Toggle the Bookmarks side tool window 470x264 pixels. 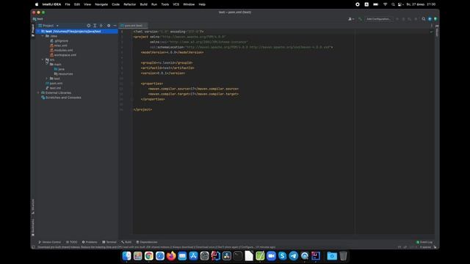pos(33,227)
